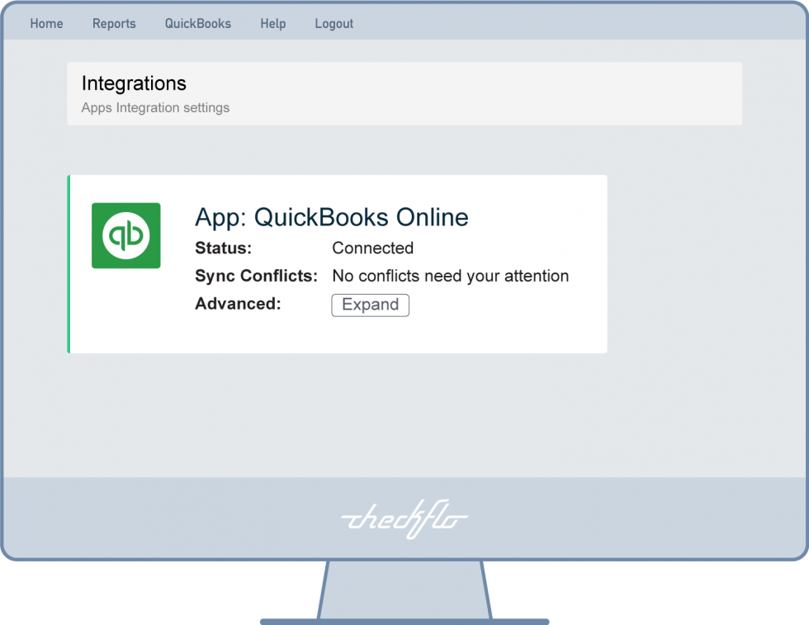Click the Connected status text
809x625 pixels.
pos(372,248)
